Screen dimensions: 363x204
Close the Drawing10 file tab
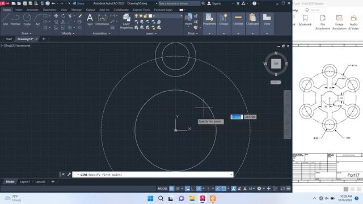(x=36, y=39)
